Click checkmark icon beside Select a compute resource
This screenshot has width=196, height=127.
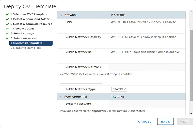tap(7, 24)
